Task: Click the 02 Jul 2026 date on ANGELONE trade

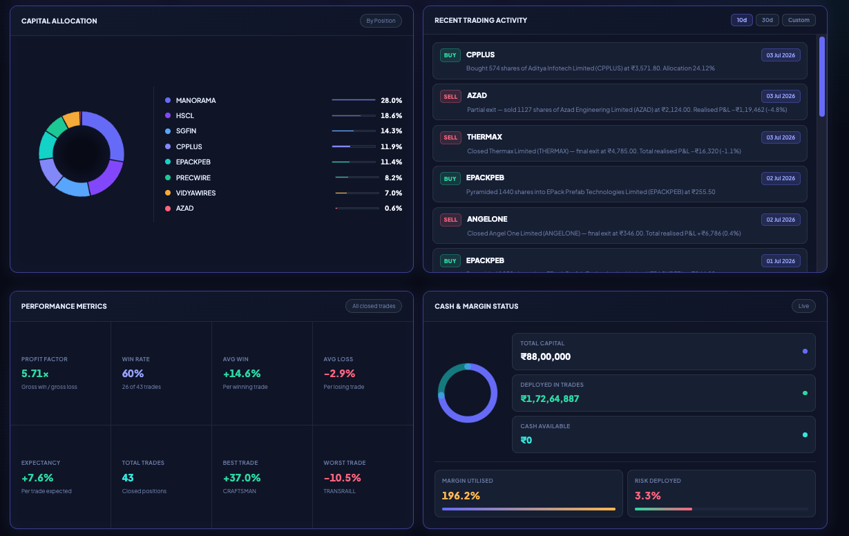Action: point(781,220)
